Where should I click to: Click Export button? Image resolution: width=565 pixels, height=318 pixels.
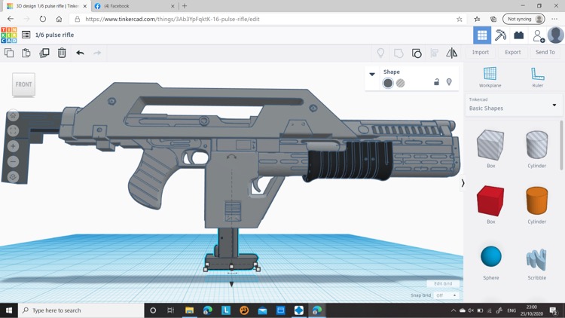(513, 52)
